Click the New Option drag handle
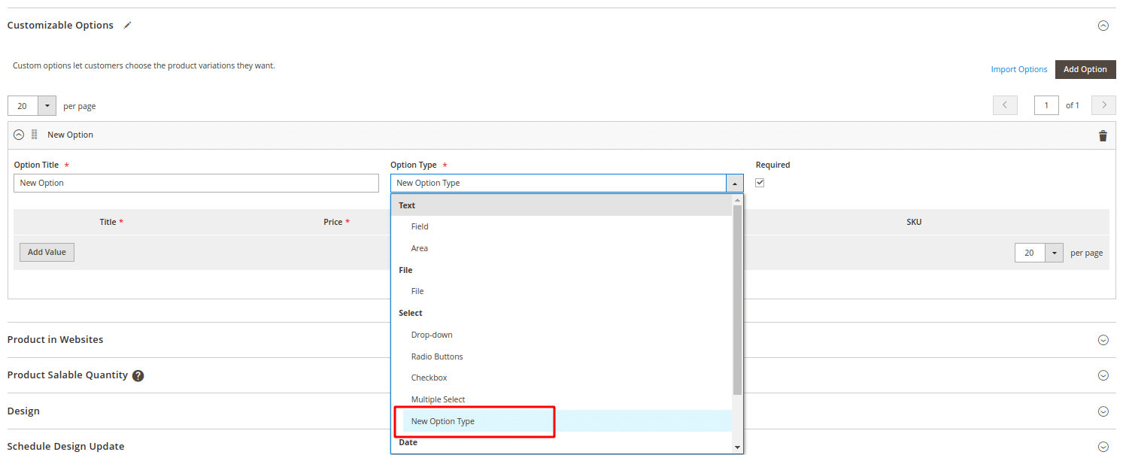This screenshot has height=455, width=1126. click(x=33, y=135)
